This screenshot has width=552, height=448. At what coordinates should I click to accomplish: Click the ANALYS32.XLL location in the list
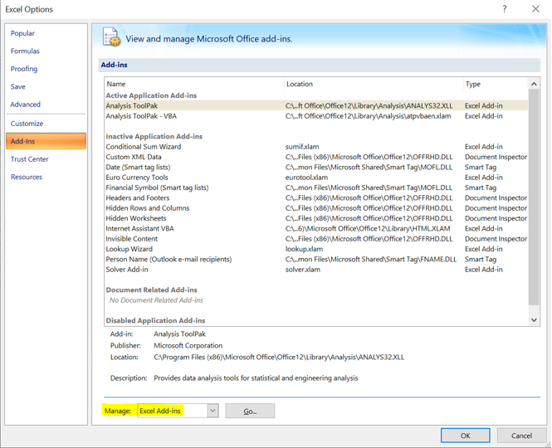(x=369, y=105)
